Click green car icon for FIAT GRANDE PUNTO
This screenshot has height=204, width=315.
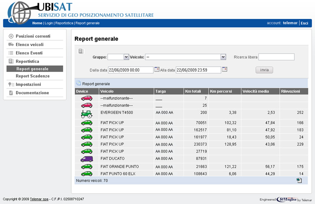[x=87, y=167]
